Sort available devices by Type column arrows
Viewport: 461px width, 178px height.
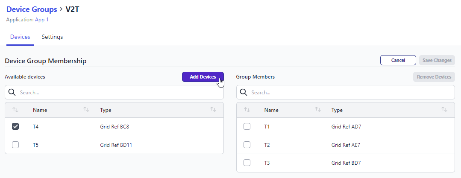[x=213, y=110]
